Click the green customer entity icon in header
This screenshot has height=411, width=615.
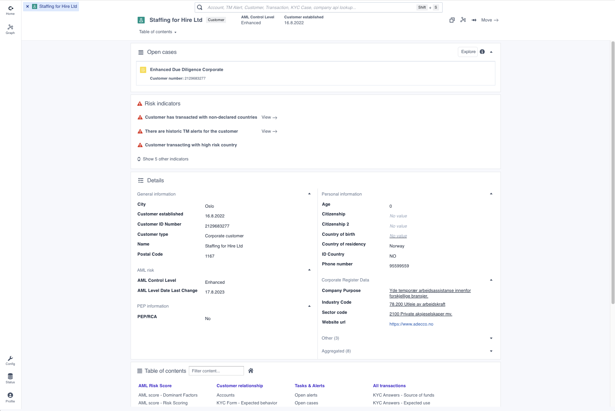pyautogui.click(x=141, y=20)
